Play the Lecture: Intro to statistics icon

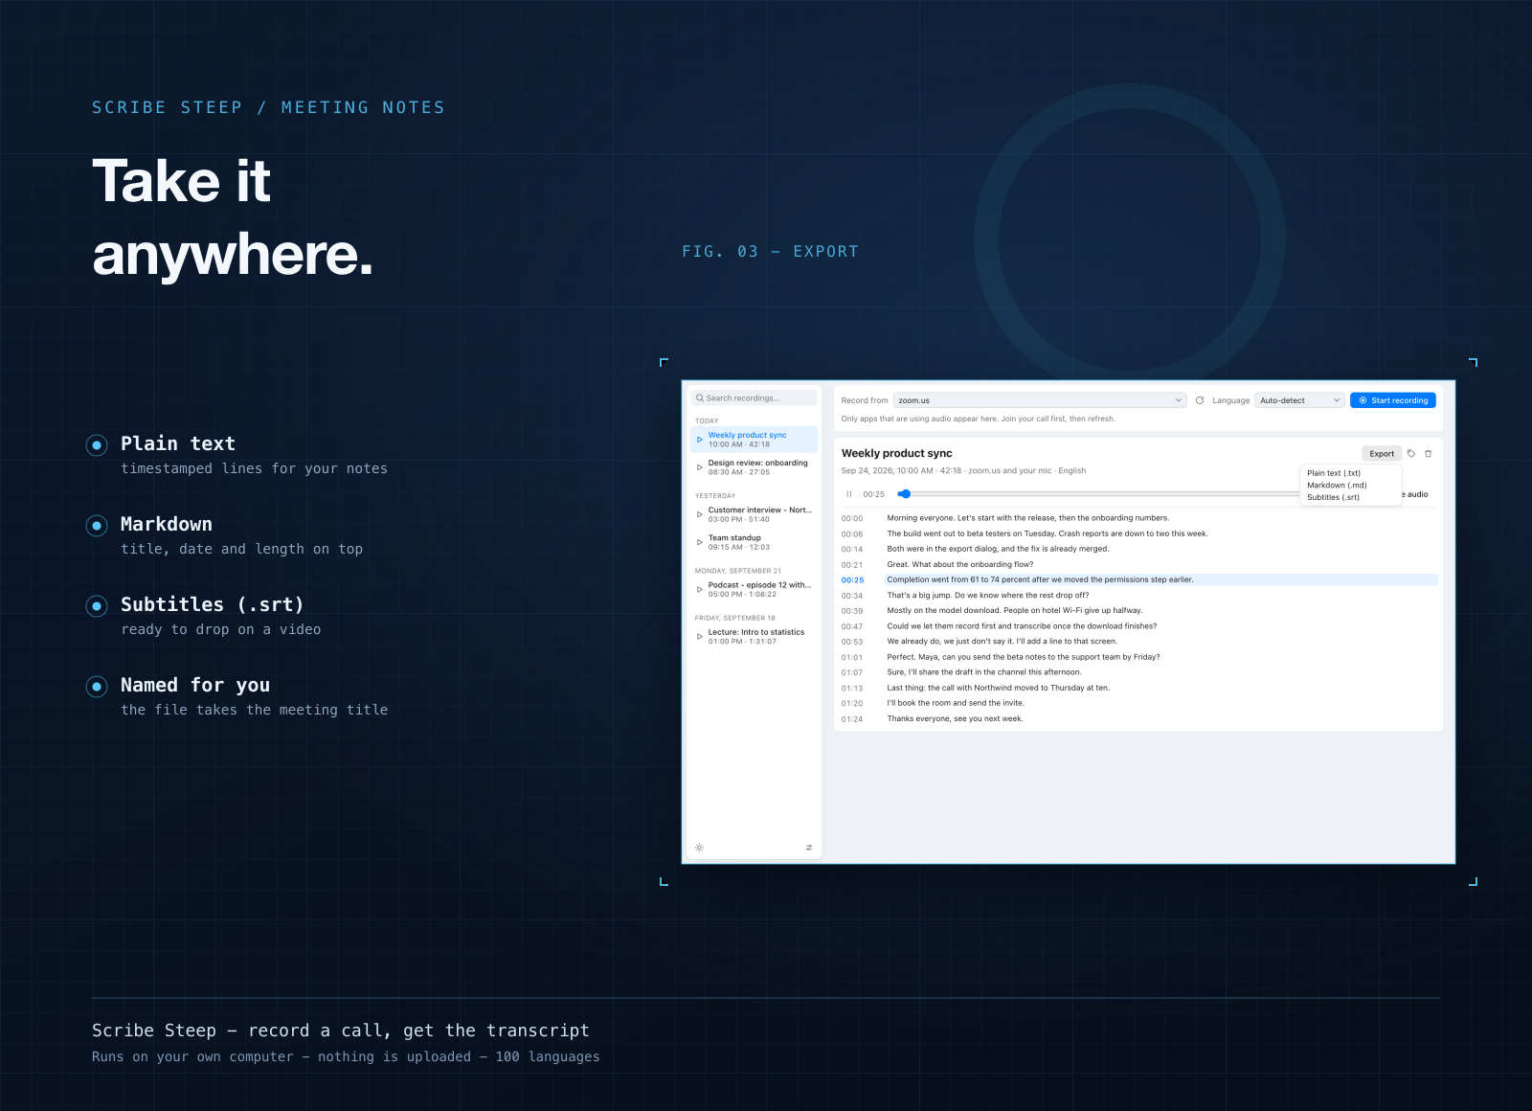700,636
